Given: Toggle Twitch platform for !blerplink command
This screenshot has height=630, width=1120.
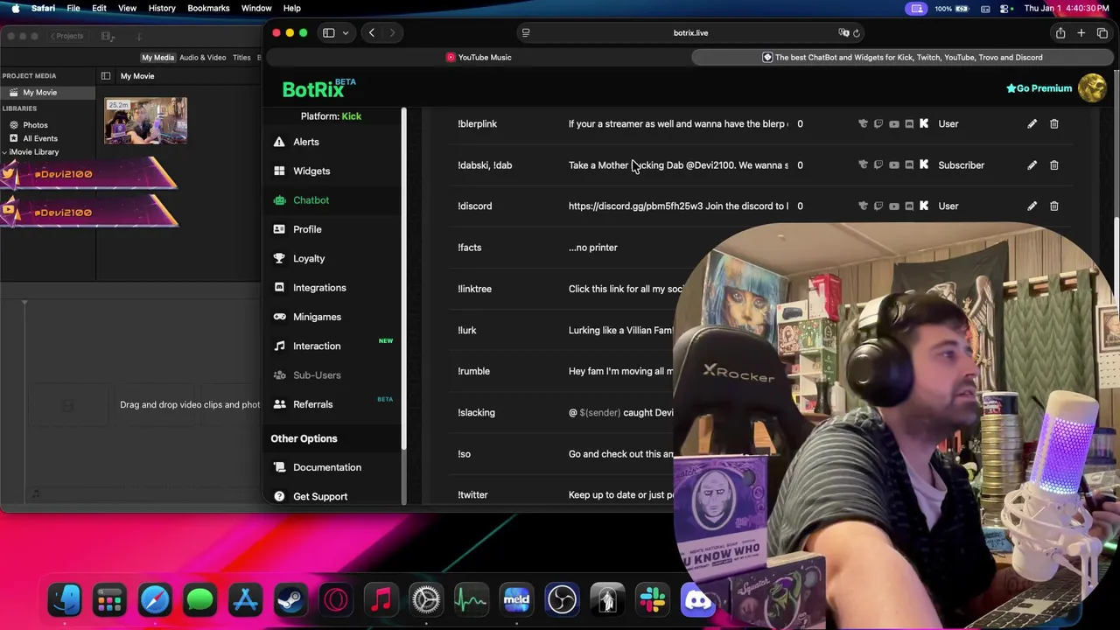Looking at the screenshot, I should click(x=878, y=123).
